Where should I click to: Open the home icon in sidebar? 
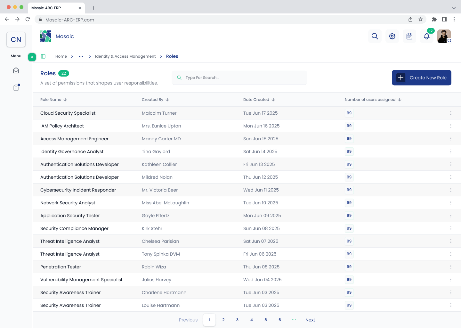(x=16, y=70)
